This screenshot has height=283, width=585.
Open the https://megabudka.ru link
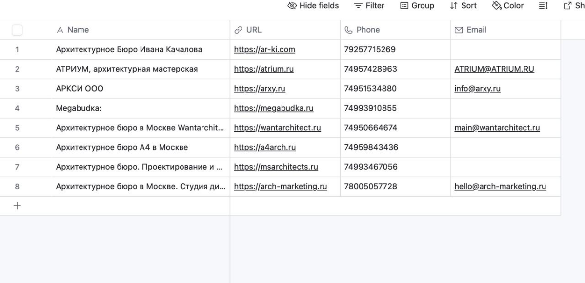pyautogui.click(x=274, y=108)
